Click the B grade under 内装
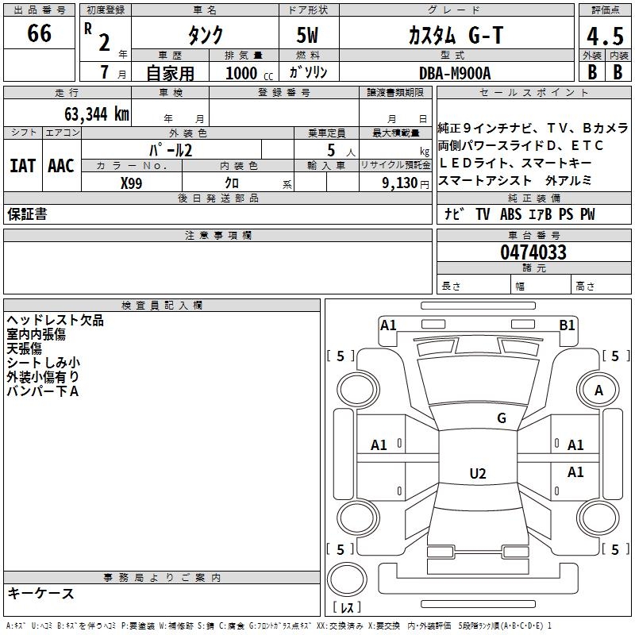The height and width of the screenshot is (635, 635). 618,72
